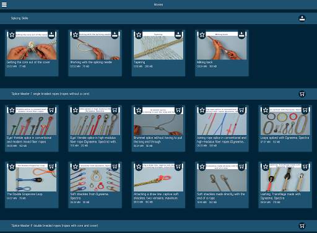Star Loops spliced with Dyneema video
Image resolution: width=317 pixels, height=233 pixels.
coord(266,110)
